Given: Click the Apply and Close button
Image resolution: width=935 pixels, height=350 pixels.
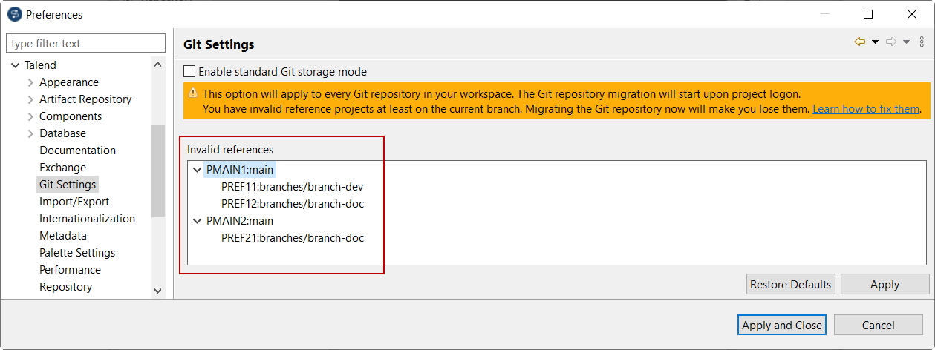Looking at the screenshot, I should [782, 325].
